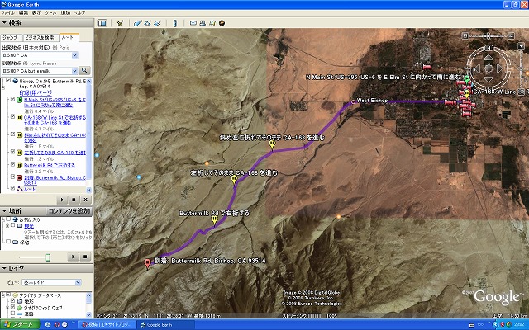
Task: Stop the route tour in search panel
Action: point(74,200)
